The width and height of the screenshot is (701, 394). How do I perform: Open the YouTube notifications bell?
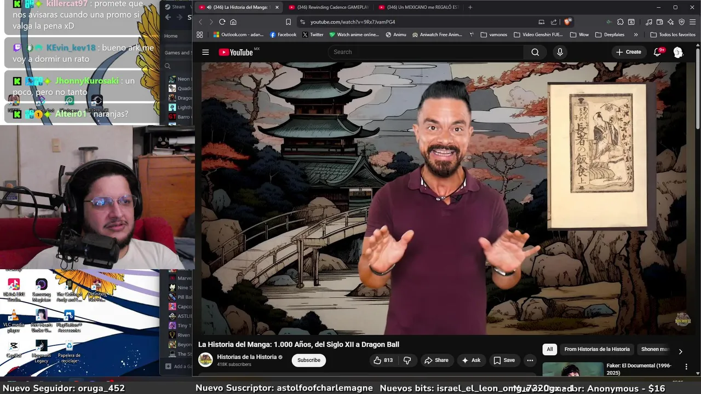(x=658, y=52)
